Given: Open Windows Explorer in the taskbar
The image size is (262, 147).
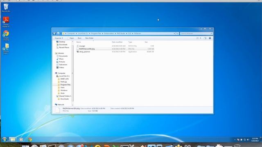Looking at the screenshot, I should pyautogui.click(x=13, y=139).
